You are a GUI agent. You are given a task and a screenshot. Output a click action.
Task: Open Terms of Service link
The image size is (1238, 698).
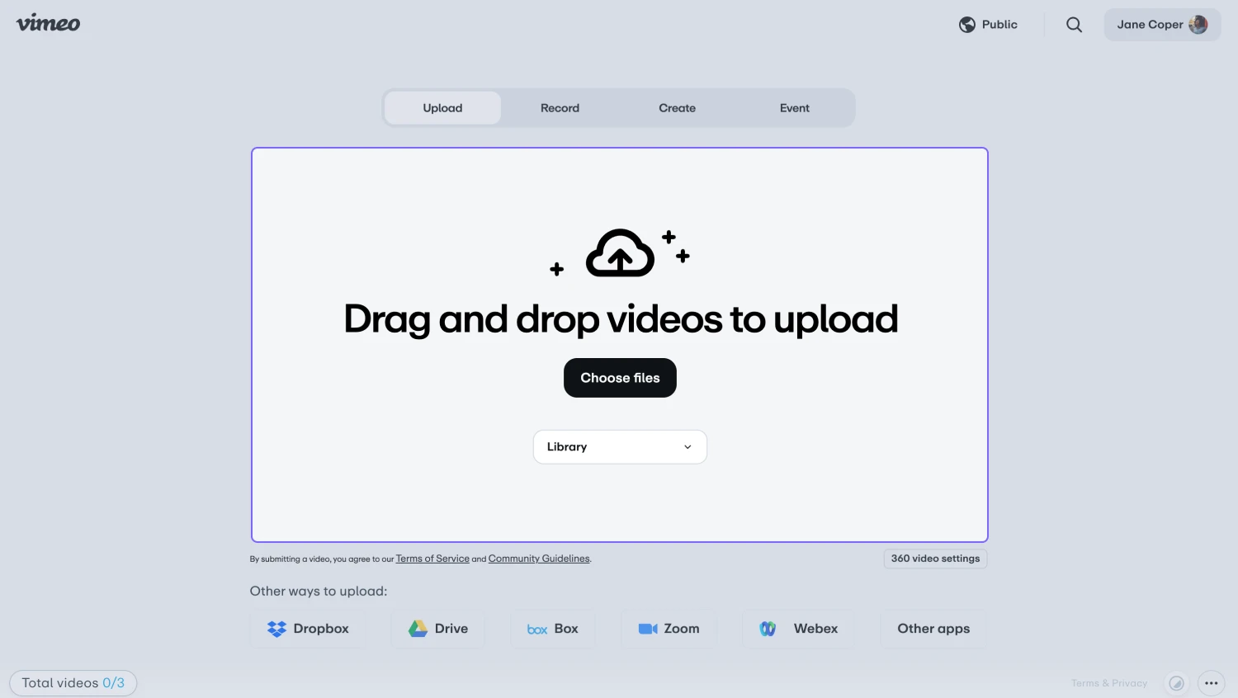point(432,559)
